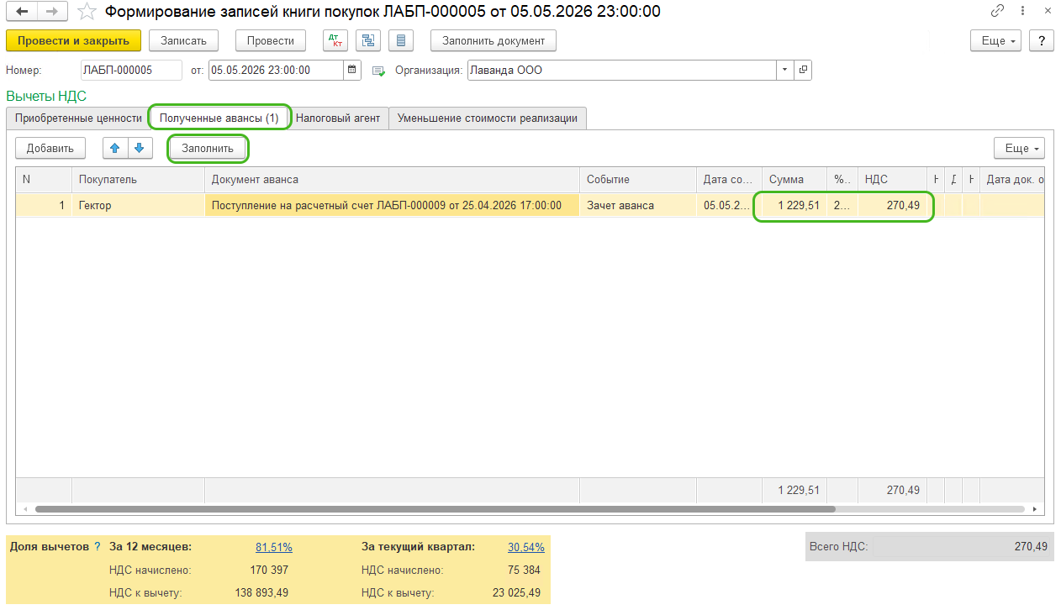Image resolution: width=1061 pixels, height=610 pixels.
Task: Open the top Еще menu
Action: (996, 40)
